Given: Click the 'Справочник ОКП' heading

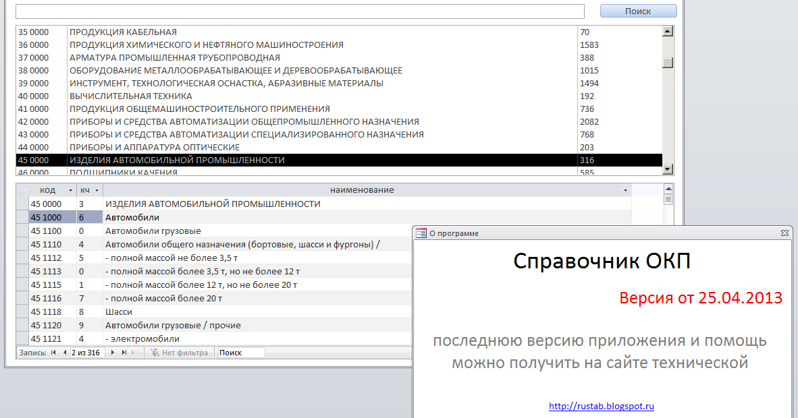Looking at the screenshot, I should coord(602,261).
